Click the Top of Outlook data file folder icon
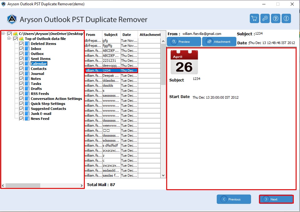The image size is (300, 212). click(x=21, y=39)
